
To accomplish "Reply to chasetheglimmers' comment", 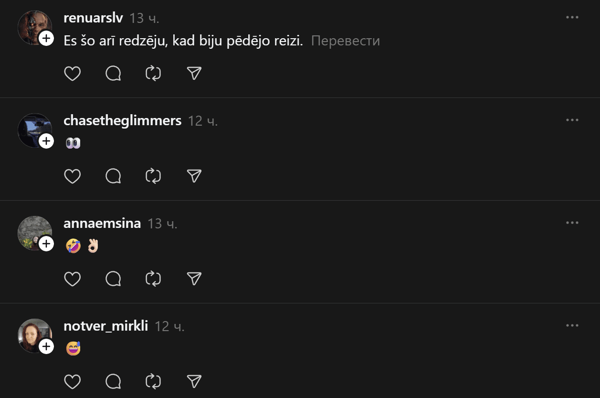I will point(113,176).
